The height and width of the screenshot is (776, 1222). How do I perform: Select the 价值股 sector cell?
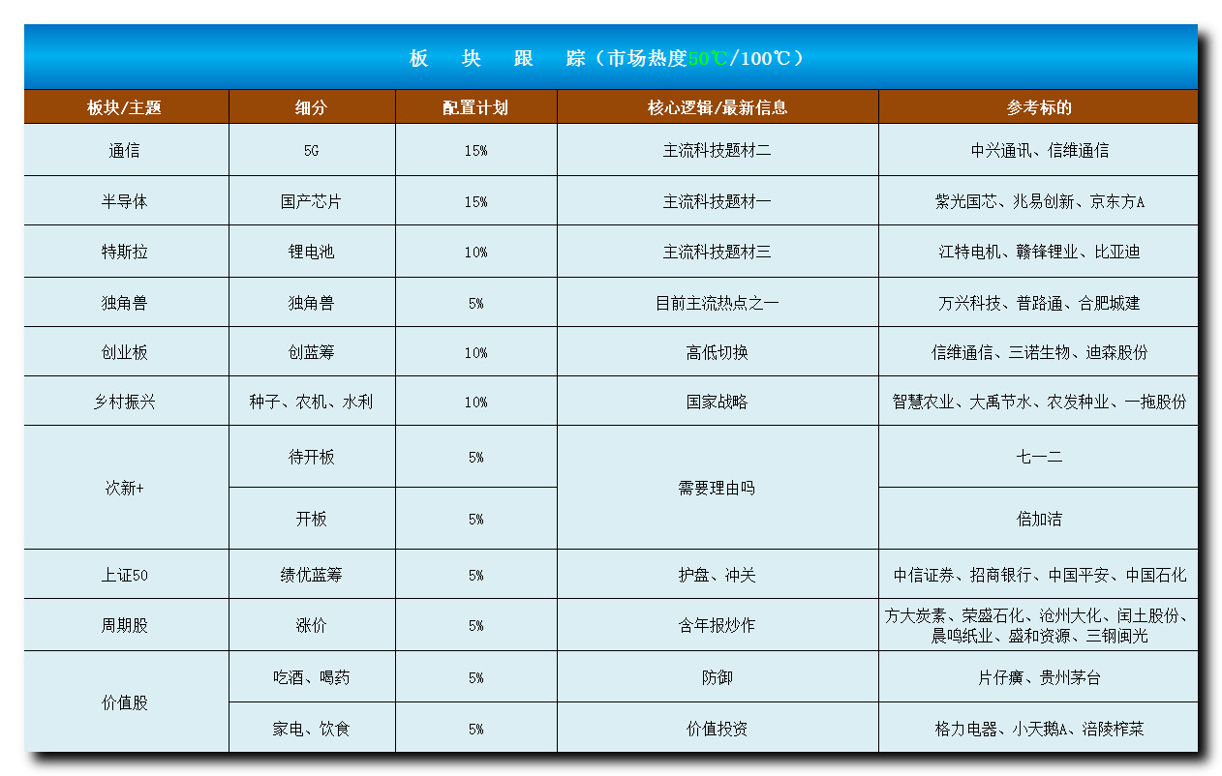pos(126,702)
